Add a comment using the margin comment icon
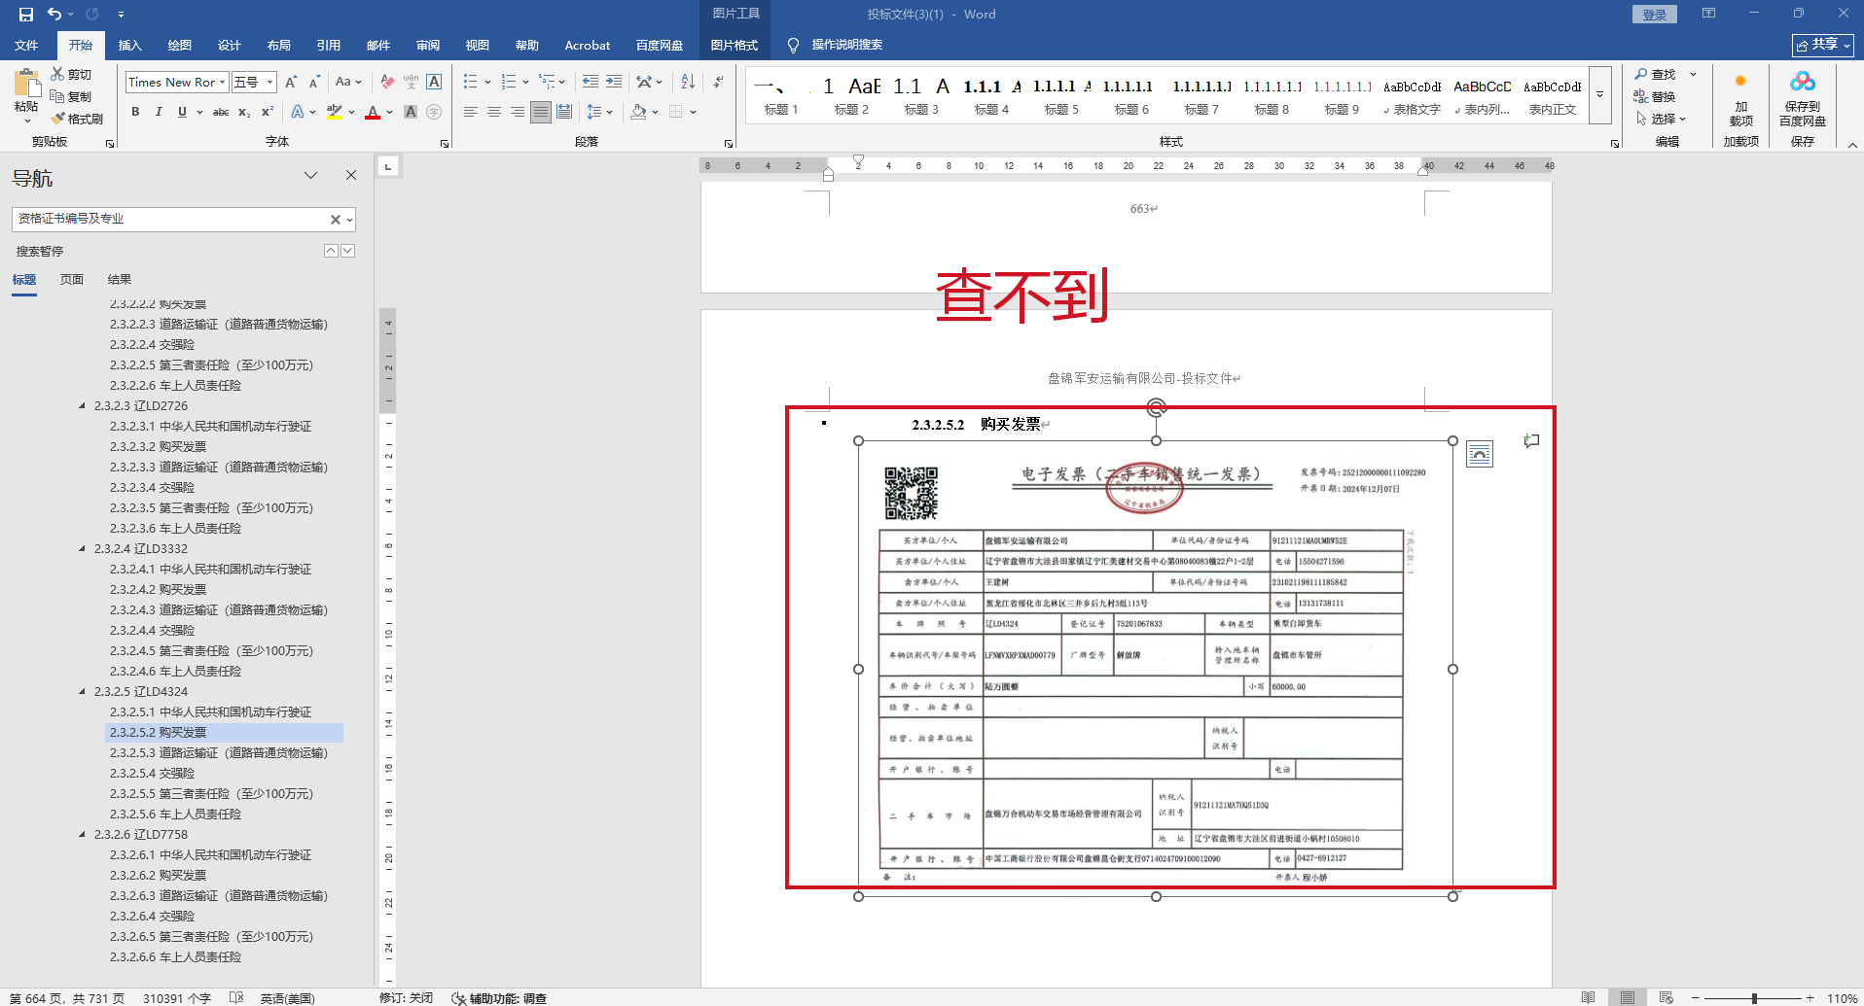 pyautogui.click(x=1531, y=441)
